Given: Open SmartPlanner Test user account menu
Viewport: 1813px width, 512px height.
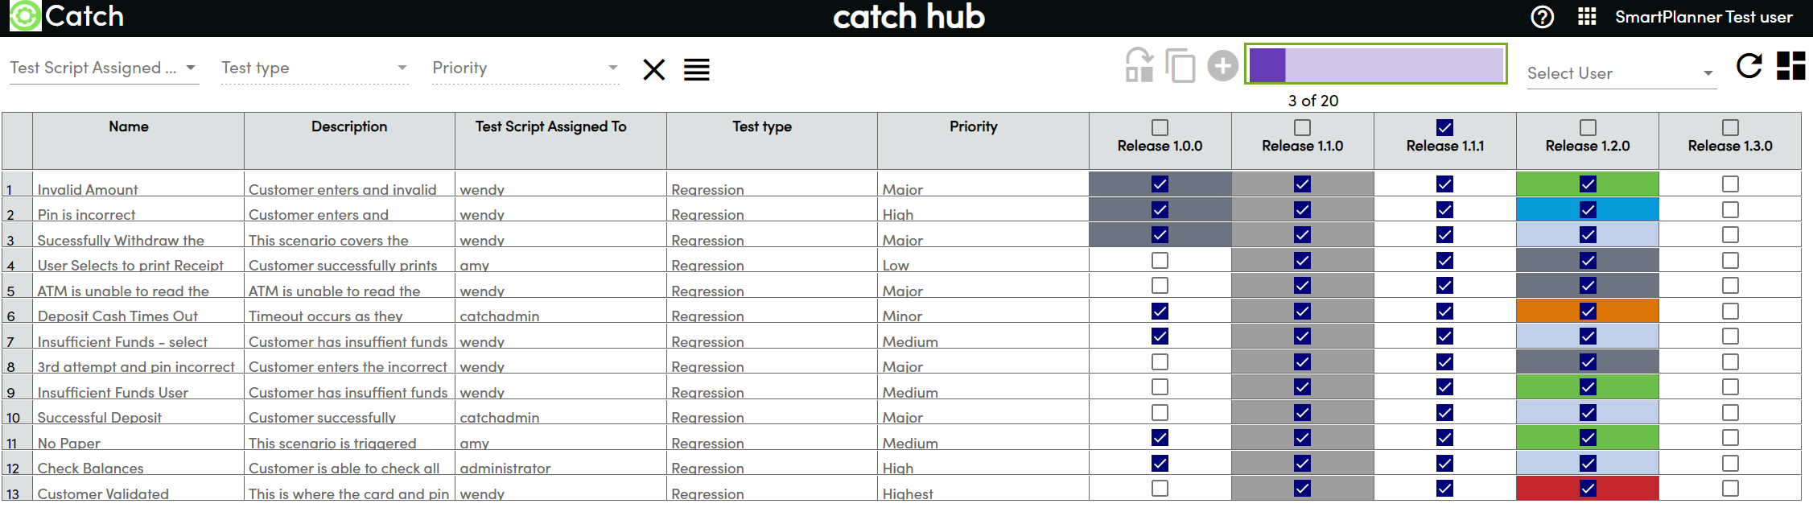Looking at the screenshot, I should coord(1704,17).
